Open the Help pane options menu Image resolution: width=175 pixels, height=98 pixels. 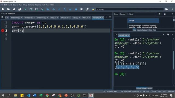[173, 14]
